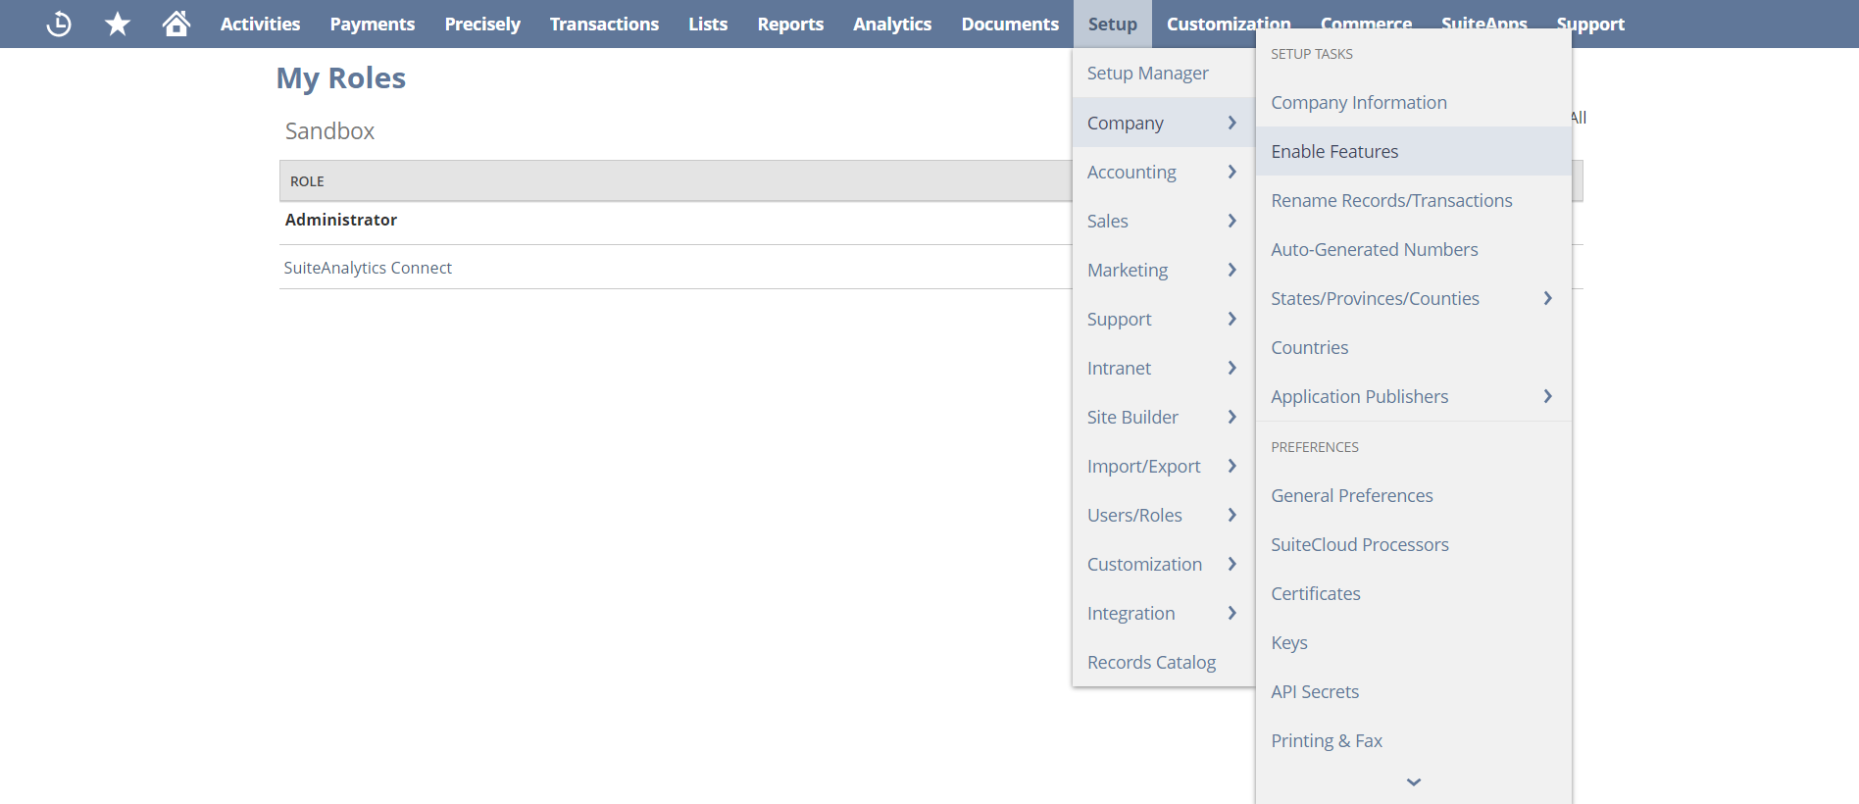Click the ROLE column header

click(x=307, y=181)
